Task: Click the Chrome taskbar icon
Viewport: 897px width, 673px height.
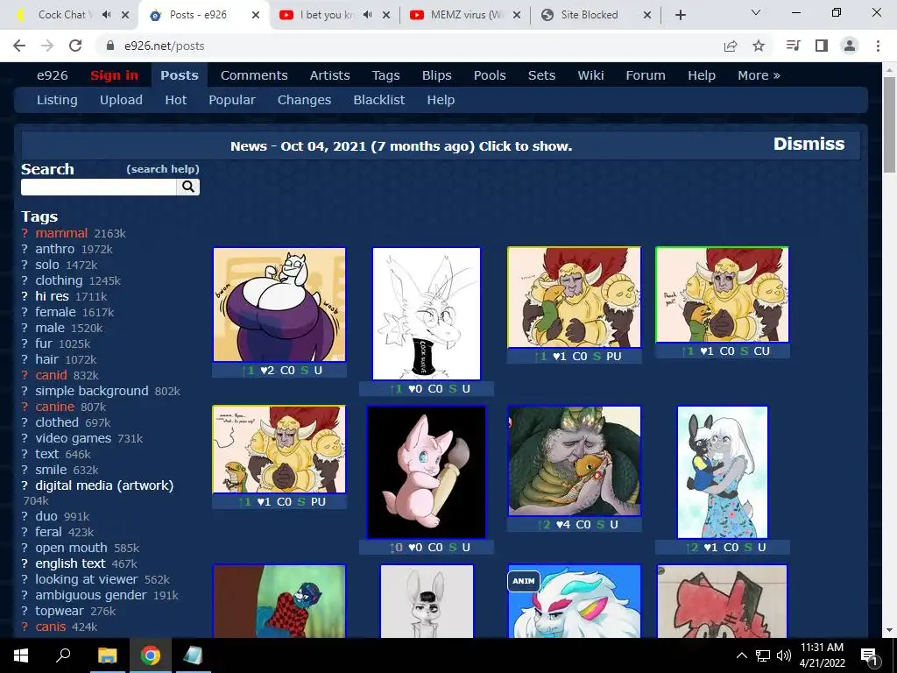Action: click(x=150, y=655)
